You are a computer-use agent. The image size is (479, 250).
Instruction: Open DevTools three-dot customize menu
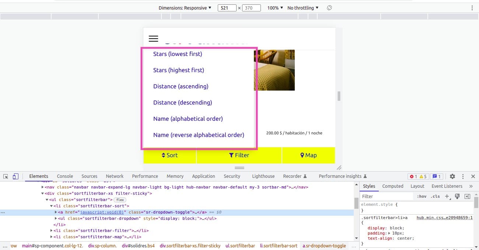[463, 176]
